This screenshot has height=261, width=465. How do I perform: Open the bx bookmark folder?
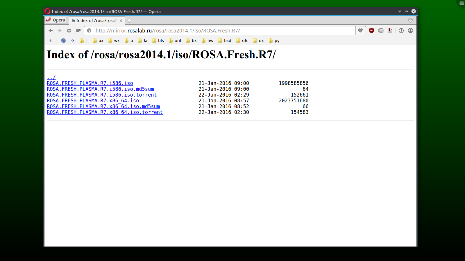(191, 41)
